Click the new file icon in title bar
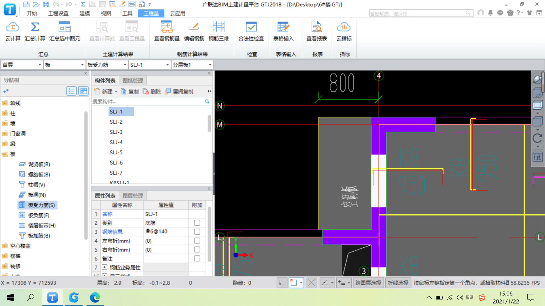The width and height of the screenshot is (545, 306). [26, 4]
